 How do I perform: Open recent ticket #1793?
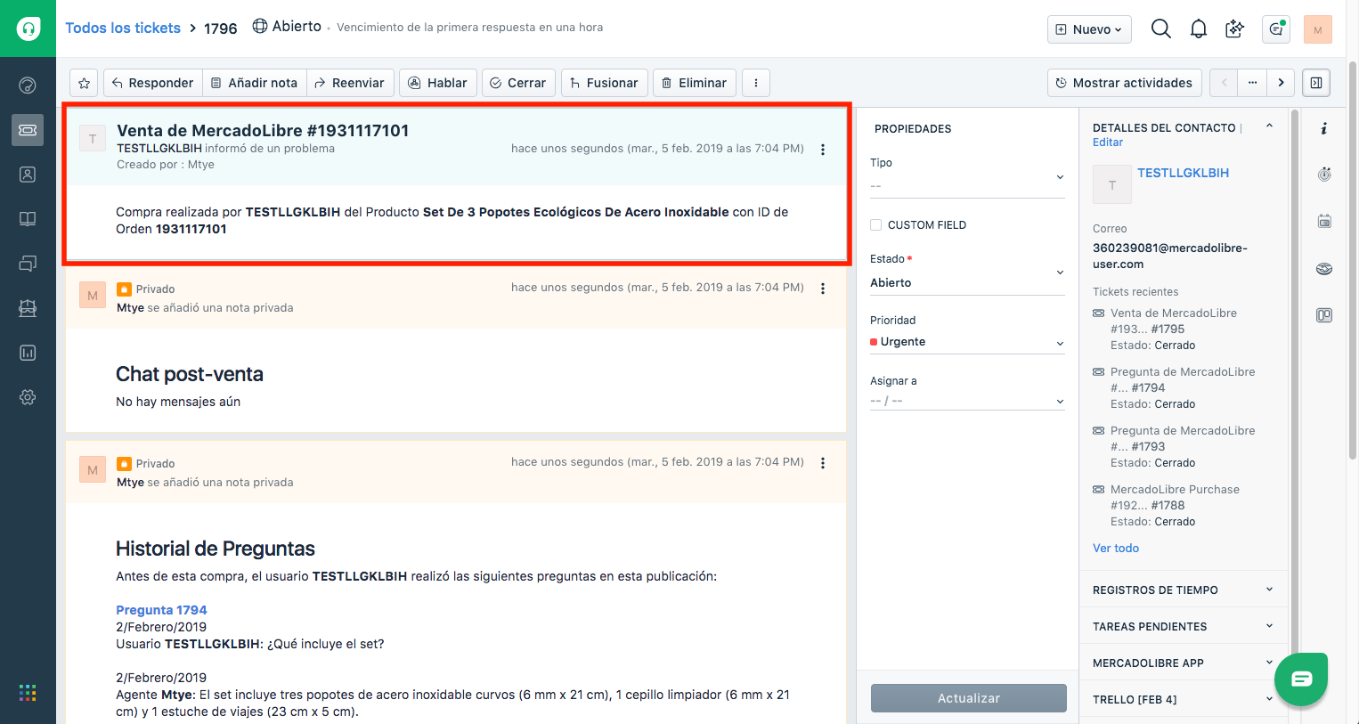(1183, 438)
